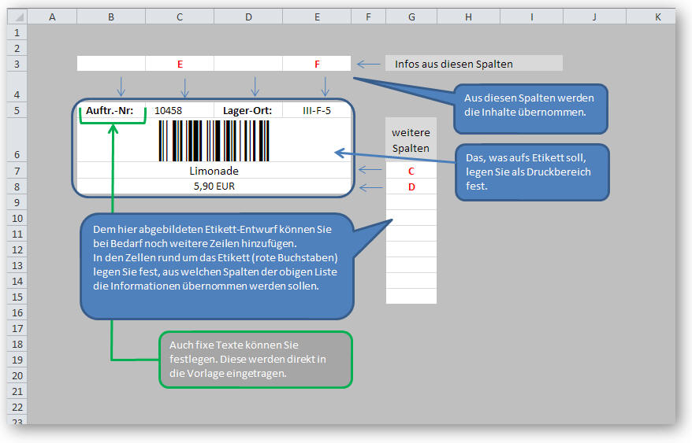Click the red F cell in row 3
The width and height of the screenshot is (692, 443).
click(317, 64)
